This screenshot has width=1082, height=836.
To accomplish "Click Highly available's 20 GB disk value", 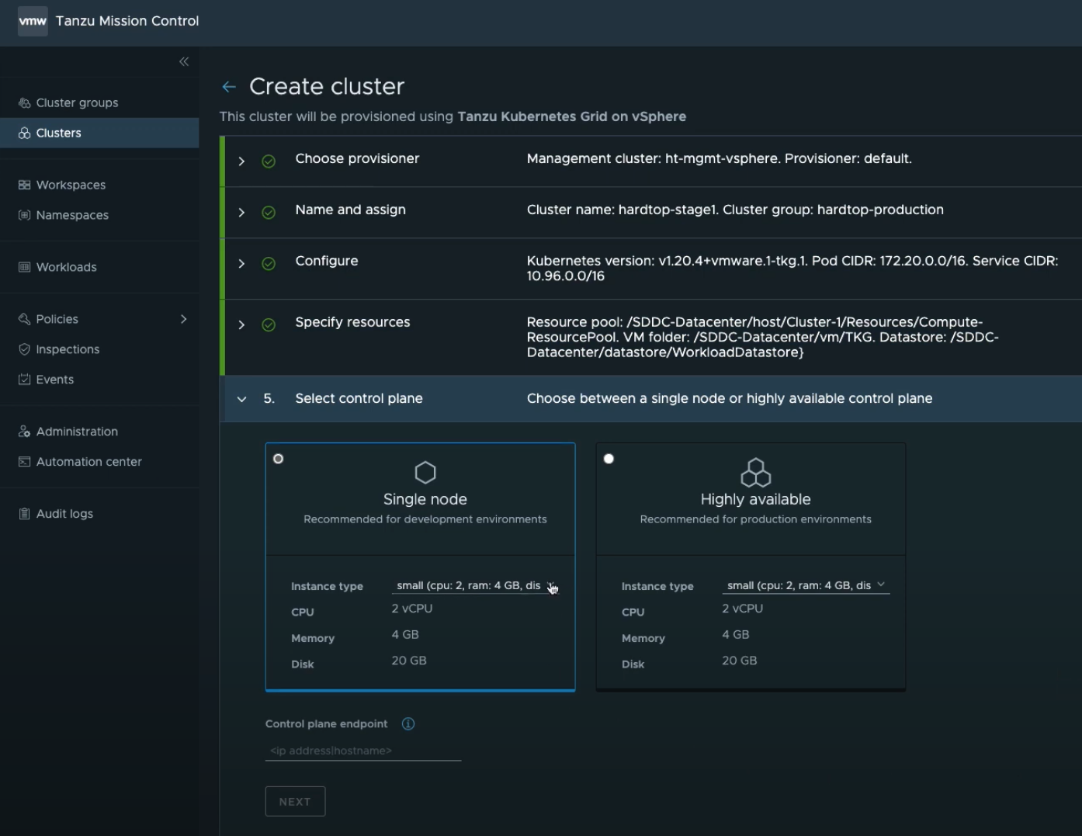I will pos(740,661).
